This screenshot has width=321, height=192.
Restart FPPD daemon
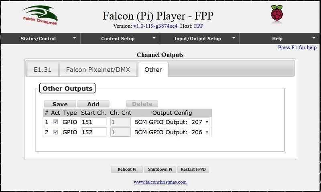(x=193, y=169)
